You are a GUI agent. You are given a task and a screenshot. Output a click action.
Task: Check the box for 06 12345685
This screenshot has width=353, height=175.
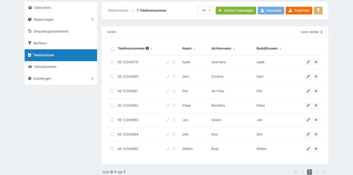coord(112,149)
